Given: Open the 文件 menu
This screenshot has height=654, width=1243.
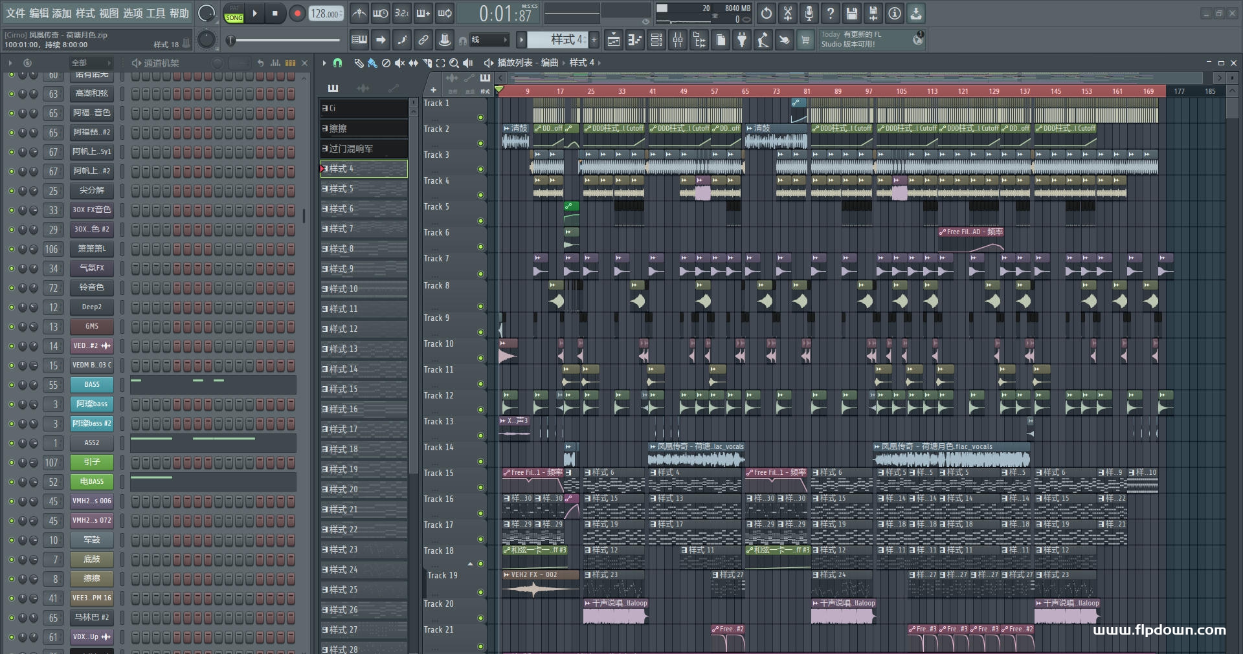Looking at the screenshot, I should tap(16, 13).
